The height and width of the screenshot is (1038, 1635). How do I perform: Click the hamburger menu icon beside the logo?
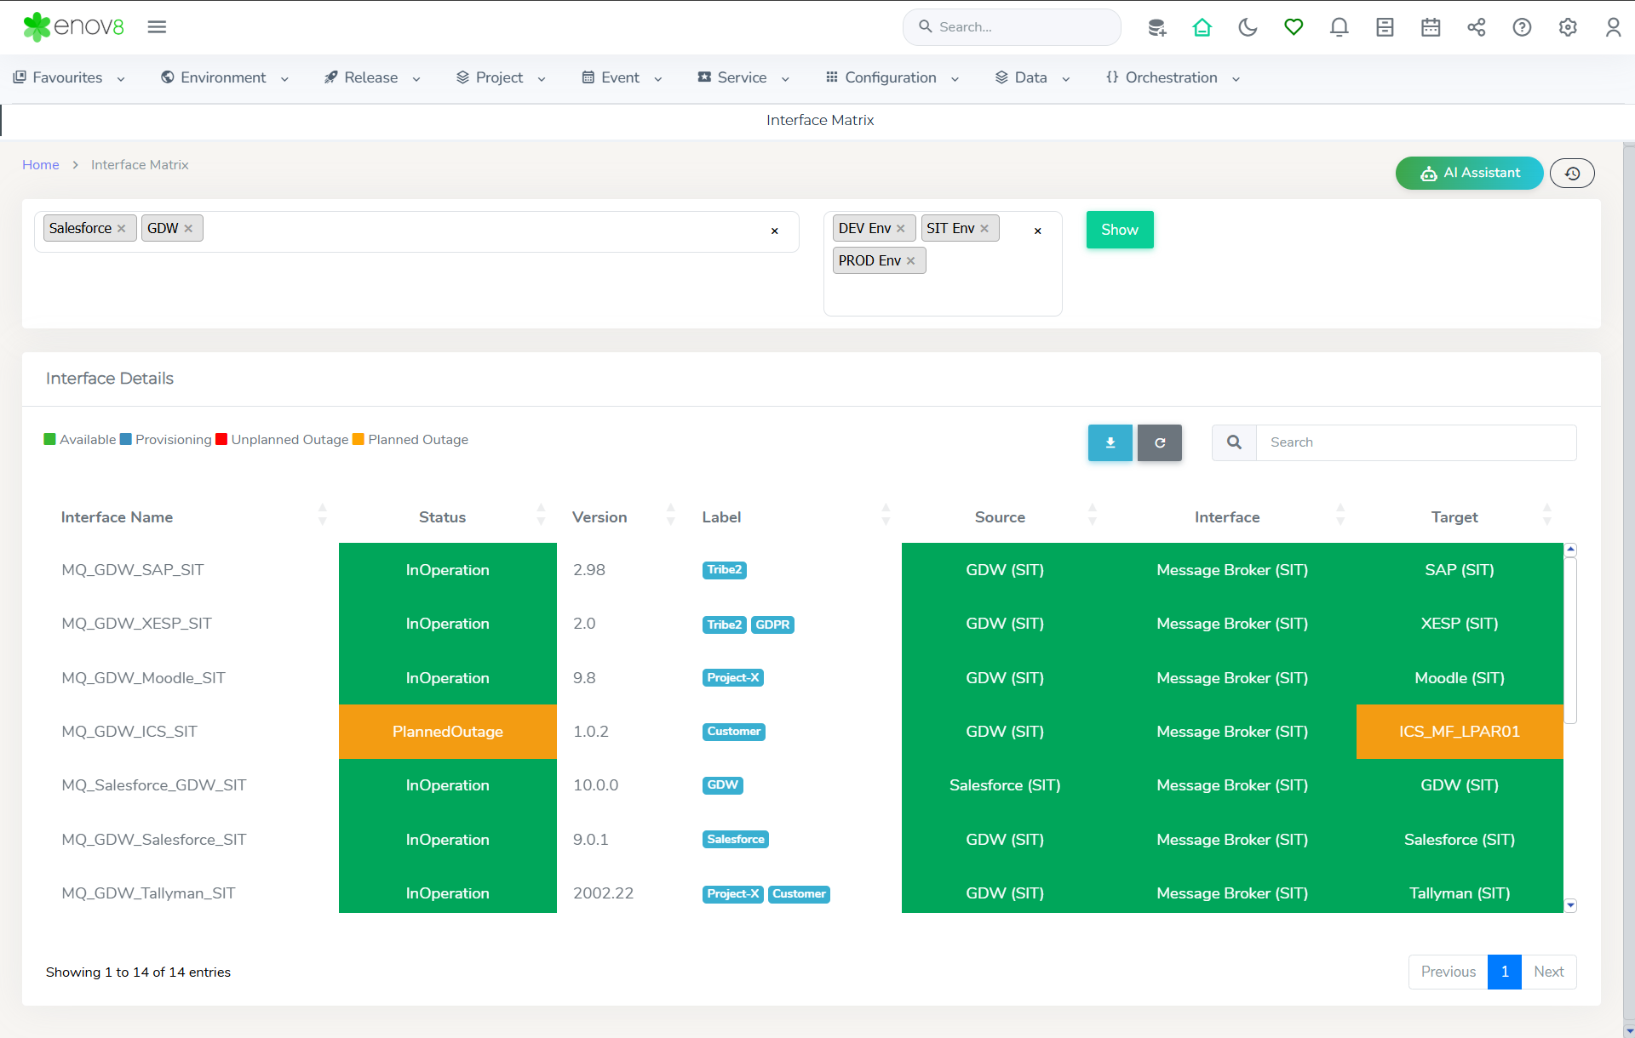coord(157,27)
